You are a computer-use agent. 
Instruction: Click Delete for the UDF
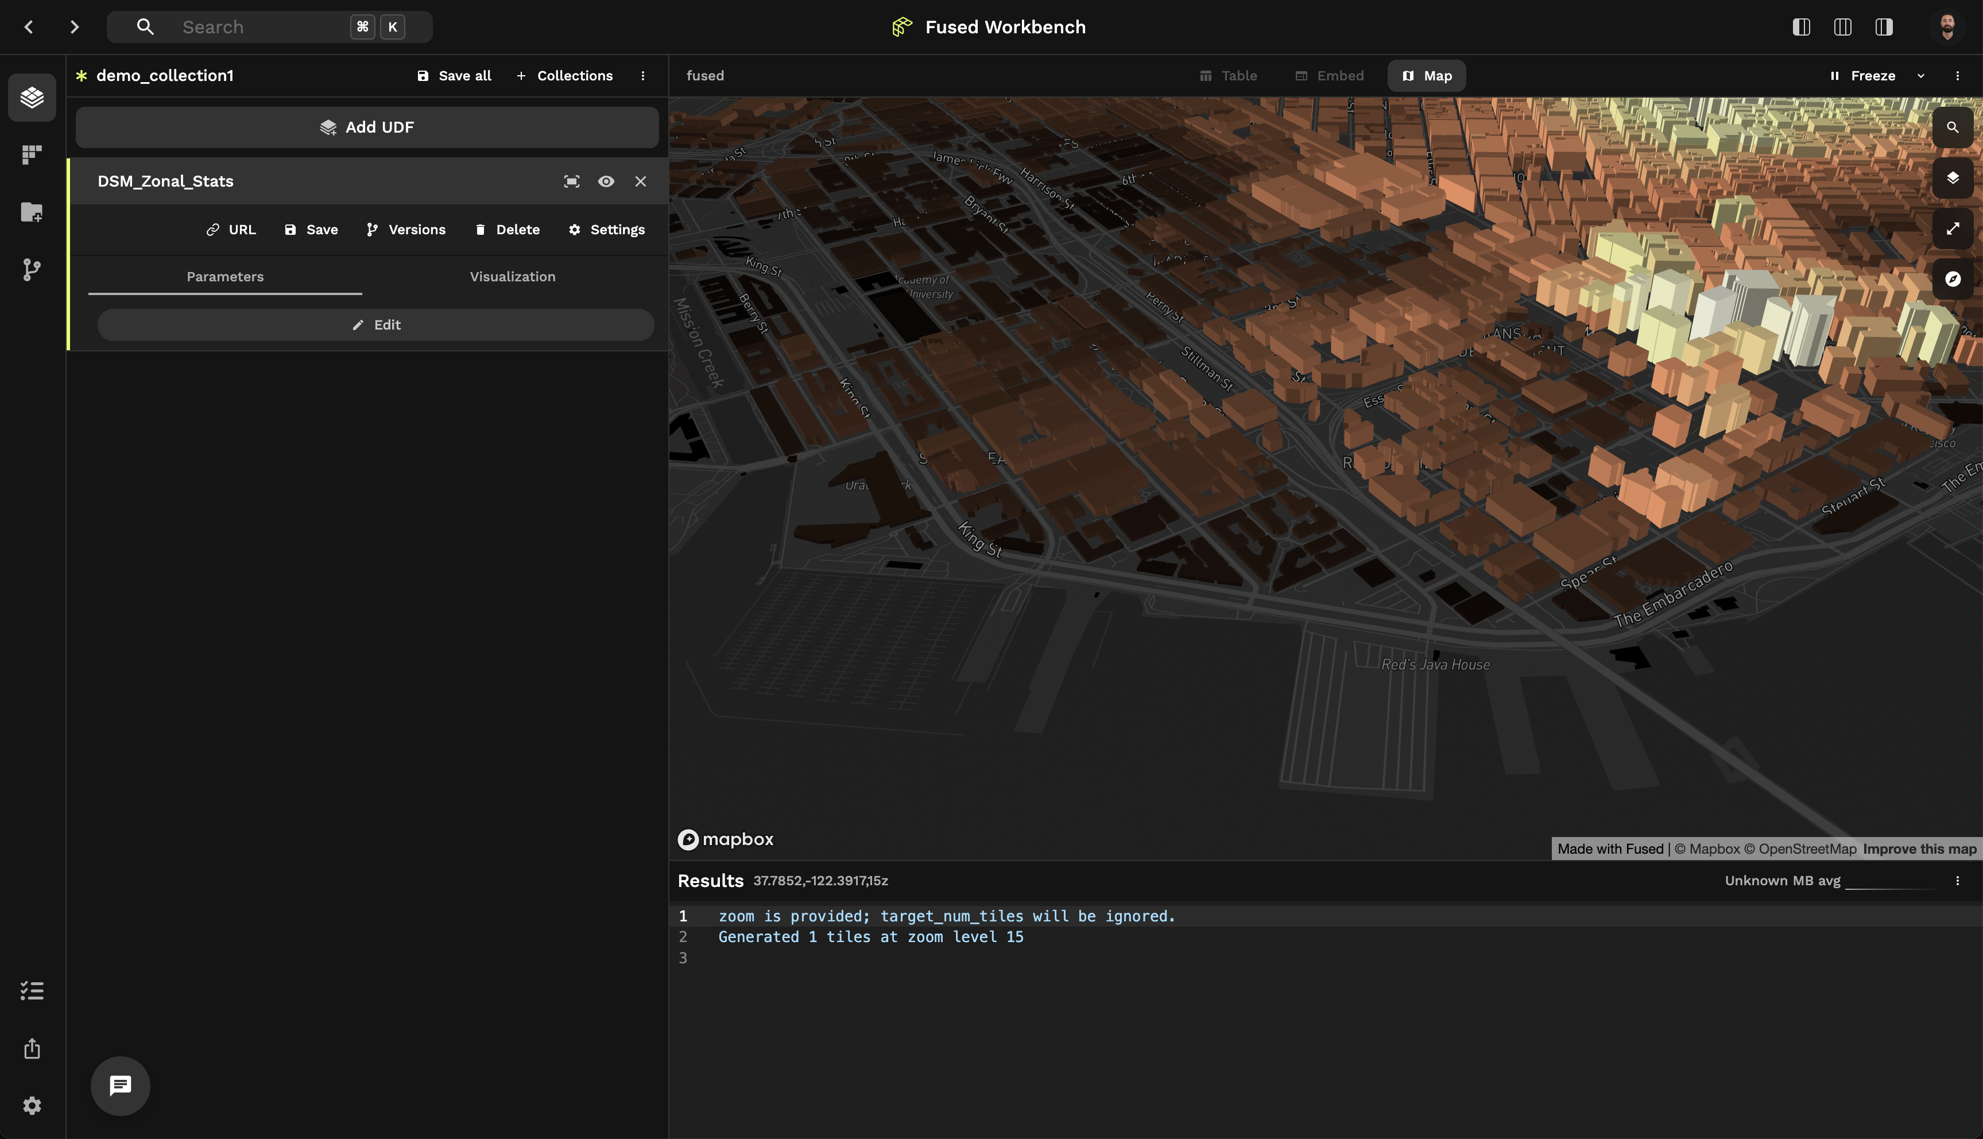[507, 230]
